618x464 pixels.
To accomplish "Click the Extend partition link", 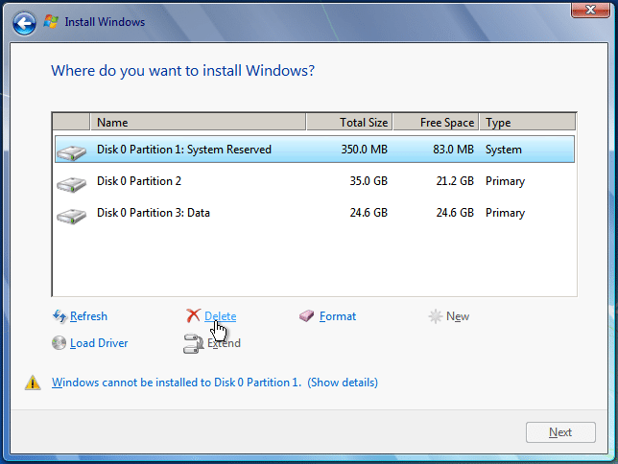I will pyautogui.click(x=224, y=343).
